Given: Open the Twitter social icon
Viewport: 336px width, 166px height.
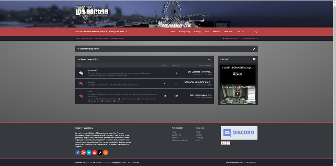Looking at the screenshot, I should click(89, 152).
